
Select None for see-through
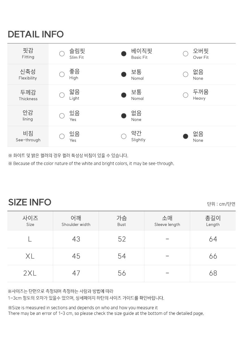coord(186,136)
